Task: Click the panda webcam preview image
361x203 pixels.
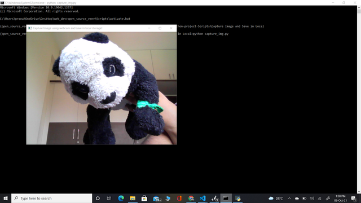Action: (x=102, y=88)
